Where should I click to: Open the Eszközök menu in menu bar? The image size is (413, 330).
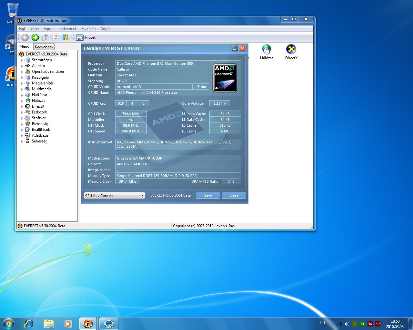pos(89,29)
